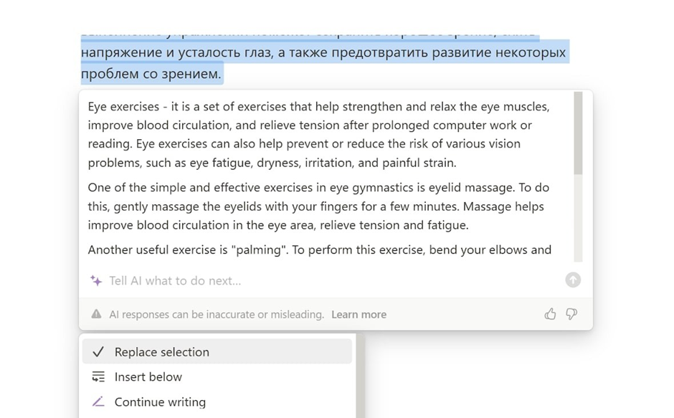Select Insert below from the menu
Viewport: 674px width, 418px height.
click(x=148, y=377)
